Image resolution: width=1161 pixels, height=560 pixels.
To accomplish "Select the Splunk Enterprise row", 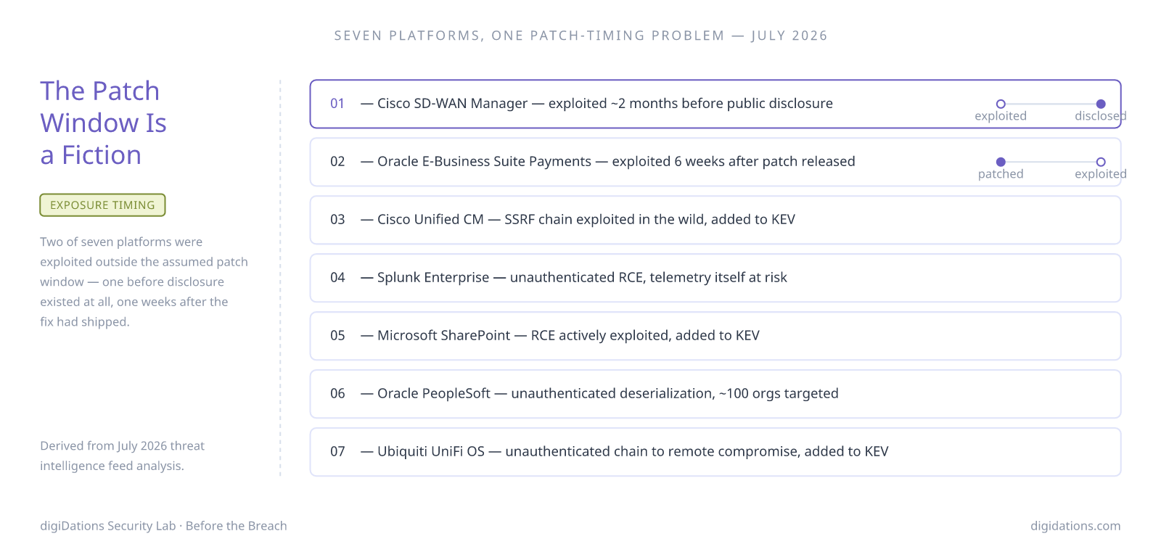I will coord(715,278).
